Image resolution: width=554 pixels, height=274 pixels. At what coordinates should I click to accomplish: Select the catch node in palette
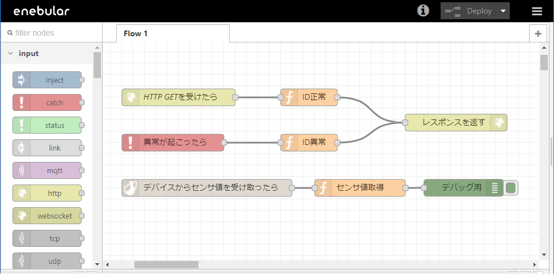point(47,102)
